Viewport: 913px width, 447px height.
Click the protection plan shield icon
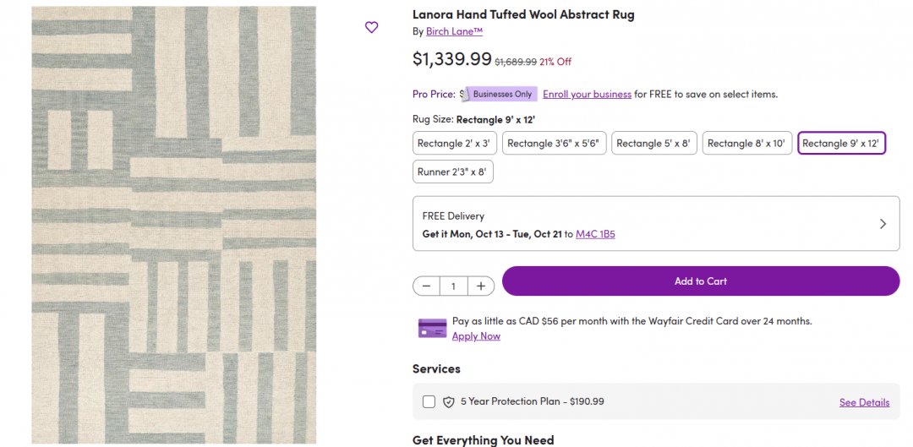449,402
